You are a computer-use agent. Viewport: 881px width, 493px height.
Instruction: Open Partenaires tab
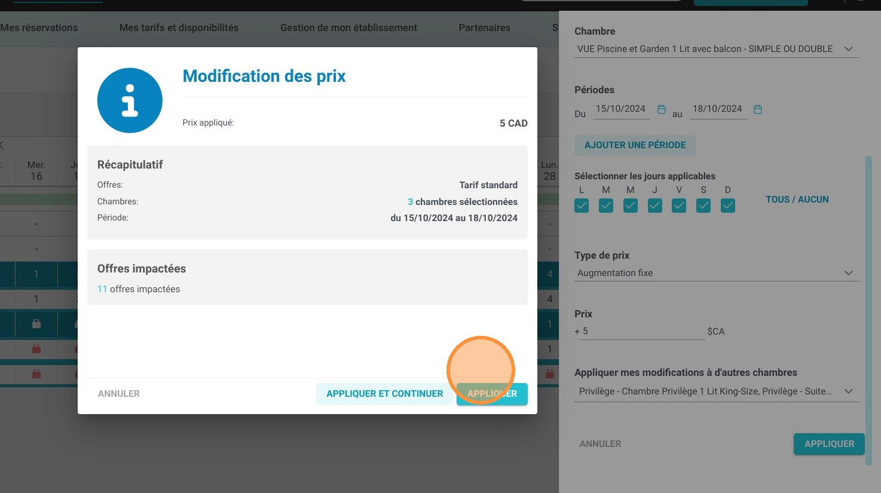click(x=485, y=27)
